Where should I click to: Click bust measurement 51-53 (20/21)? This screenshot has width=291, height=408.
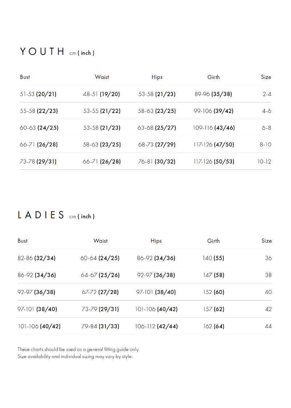point(38,94)
